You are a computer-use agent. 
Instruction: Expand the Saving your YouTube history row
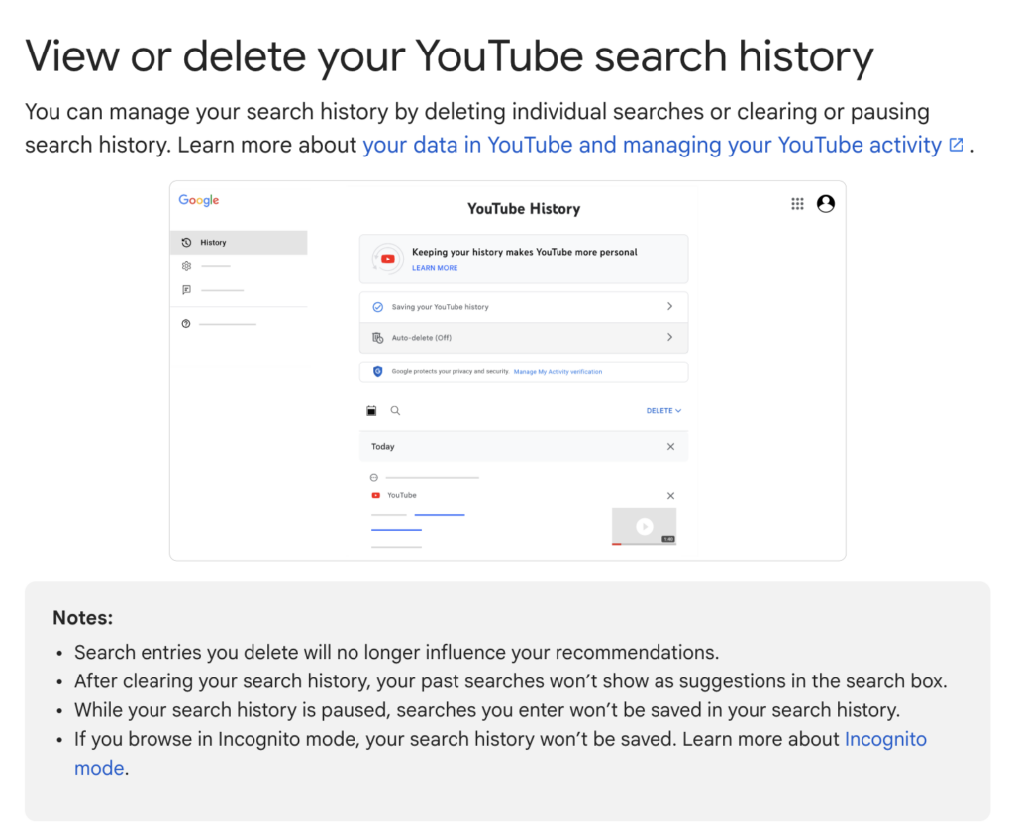pyautogui.click(x=669, y=307)
